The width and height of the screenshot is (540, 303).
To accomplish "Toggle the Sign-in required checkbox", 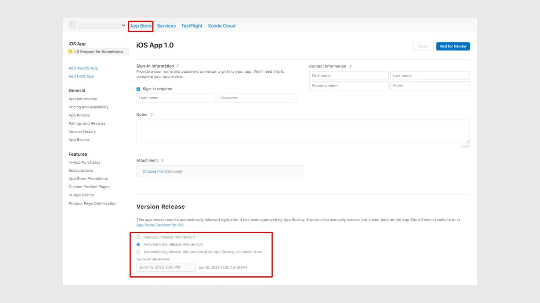I will (x=138, y=89).
